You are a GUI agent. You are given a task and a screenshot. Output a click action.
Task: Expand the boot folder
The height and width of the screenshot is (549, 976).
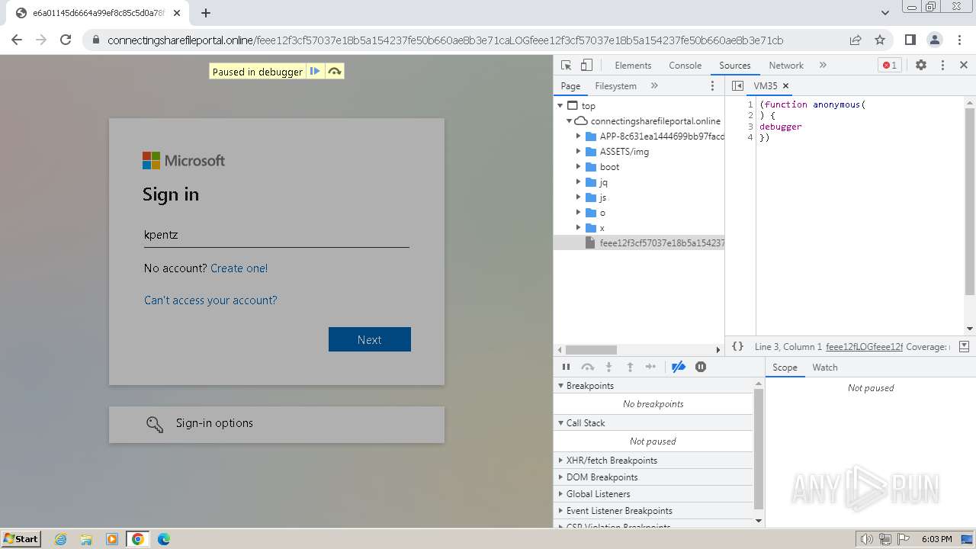[x=579, y=167]
